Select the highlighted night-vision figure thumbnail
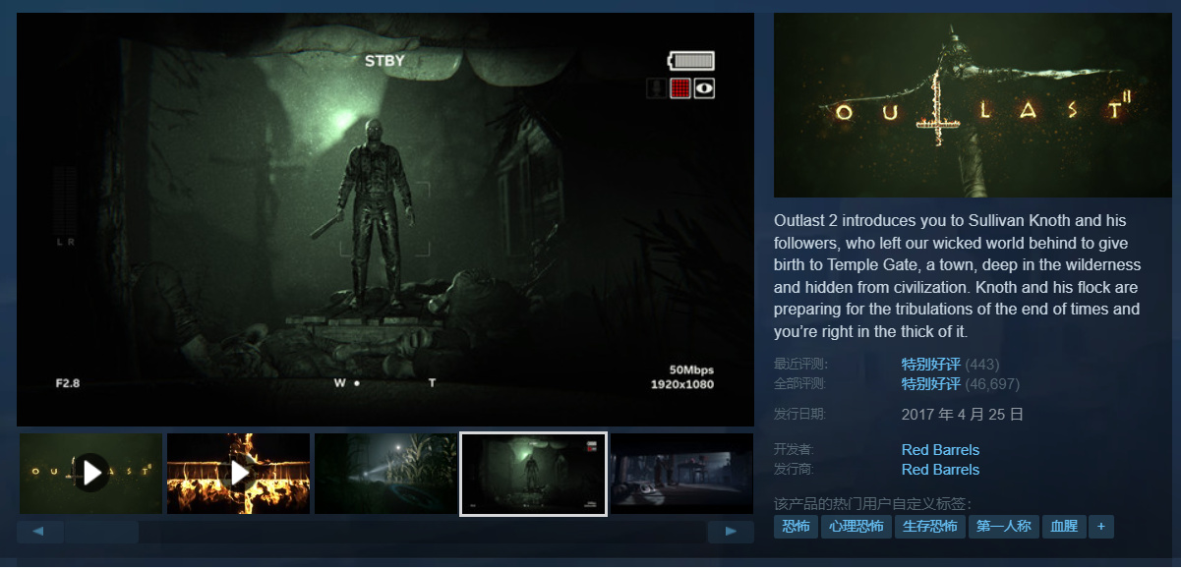Viewport: 1181px width, 568px height. (533, 474)
